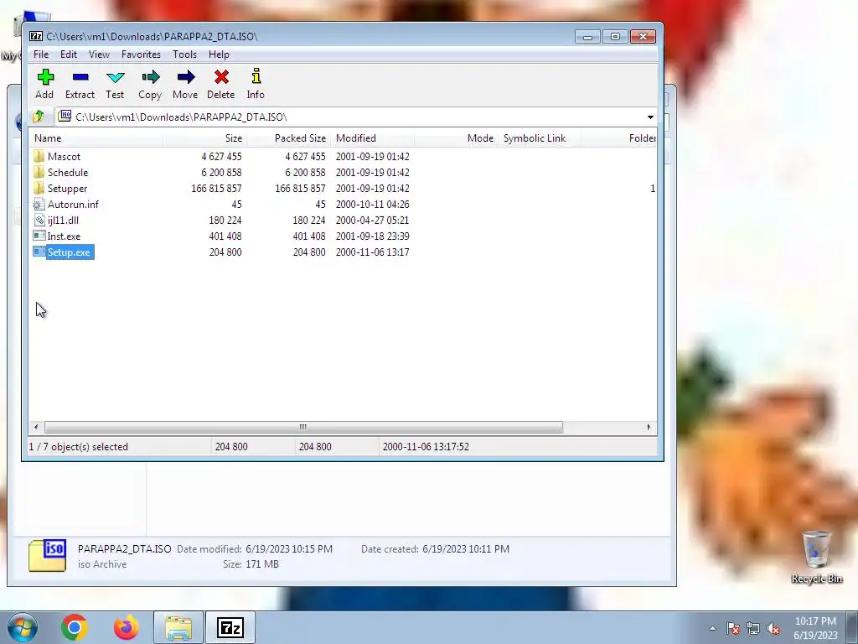Viewport: 858px width, 644px height.
Task: Select the Schedule folder icon
Action: 39,173
